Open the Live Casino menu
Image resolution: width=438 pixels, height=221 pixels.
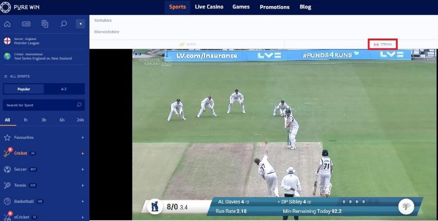(x=209, y=7)
